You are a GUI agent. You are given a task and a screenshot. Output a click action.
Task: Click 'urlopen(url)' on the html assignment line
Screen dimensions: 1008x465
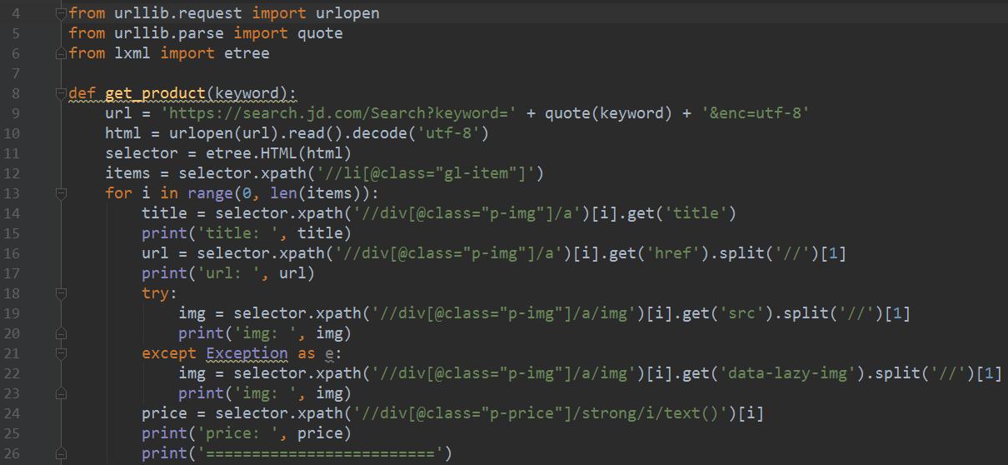[x=224, y=133]
